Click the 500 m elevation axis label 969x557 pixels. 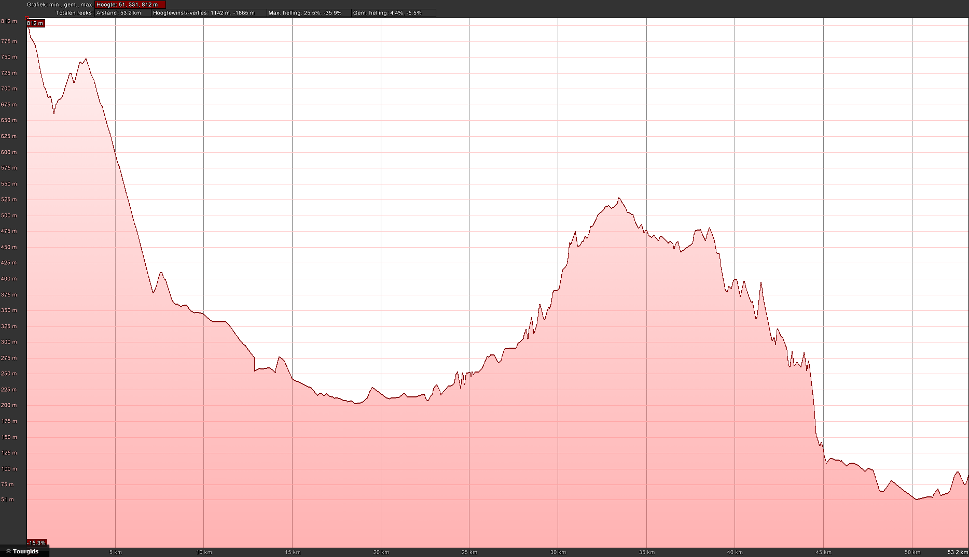pos(9,216)
